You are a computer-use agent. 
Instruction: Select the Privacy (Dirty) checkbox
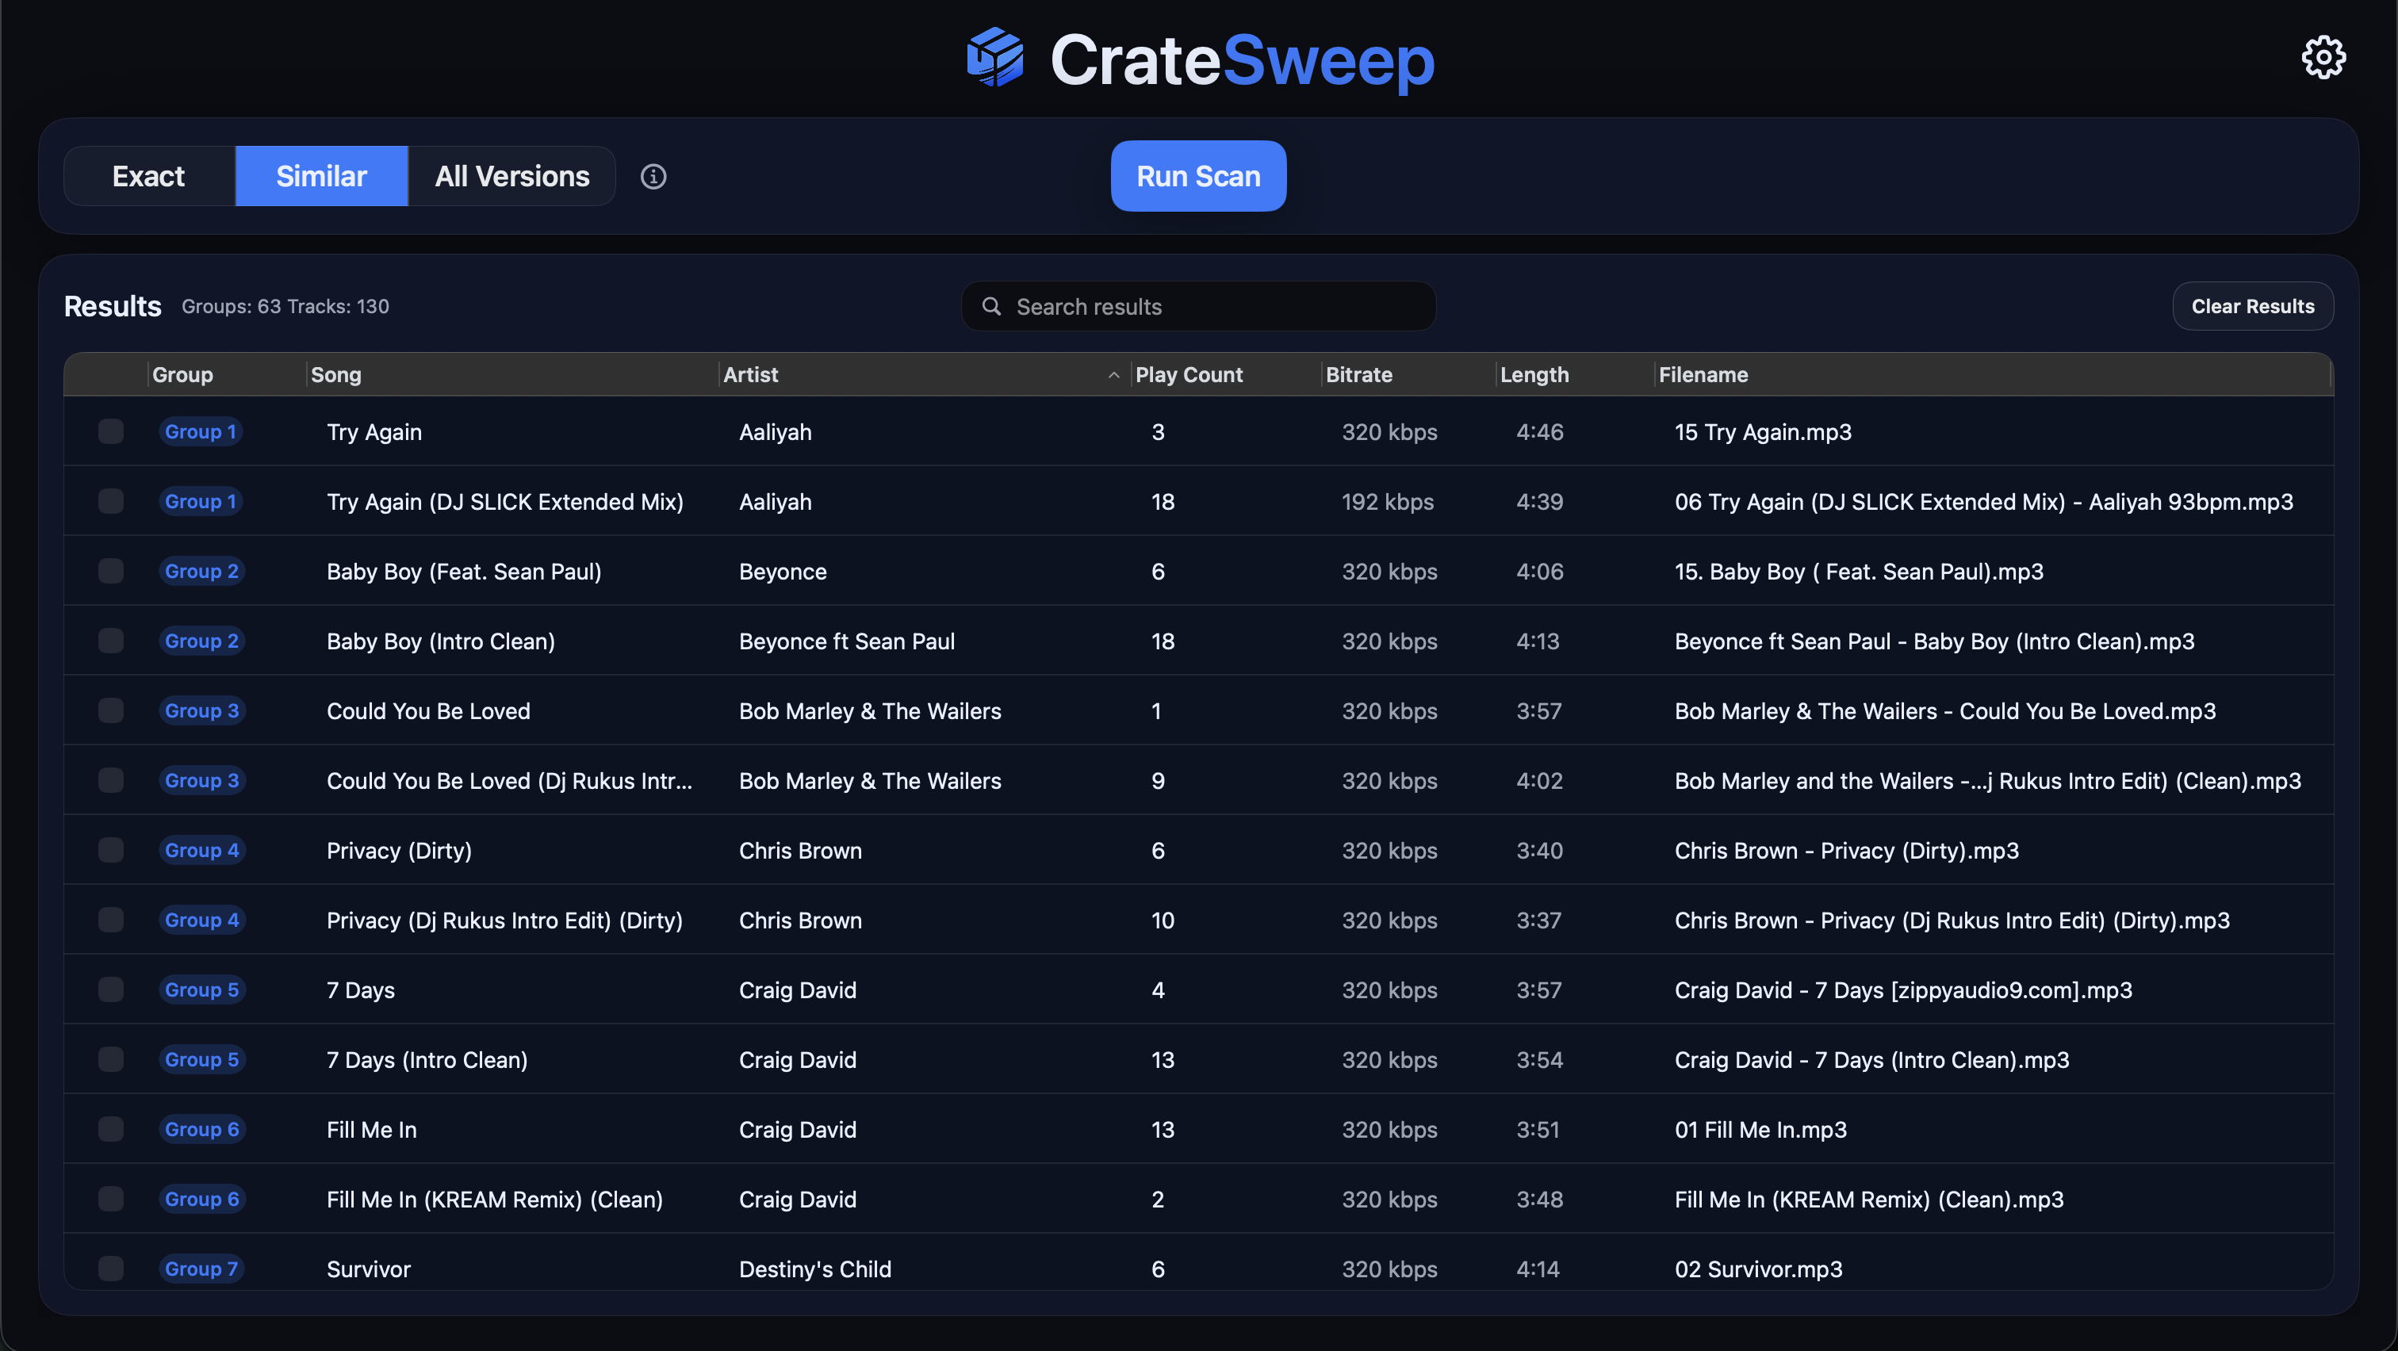tap(111, 849)
